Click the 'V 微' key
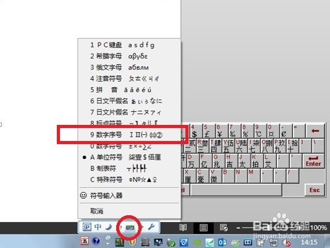The width and height of the screenshot is (330, 248). (x=216, y=176)
